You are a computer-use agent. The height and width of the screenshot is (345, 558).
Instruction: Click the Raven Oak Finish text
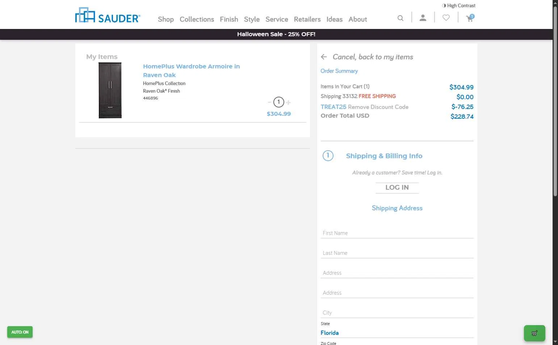click(x=161, y=91)
